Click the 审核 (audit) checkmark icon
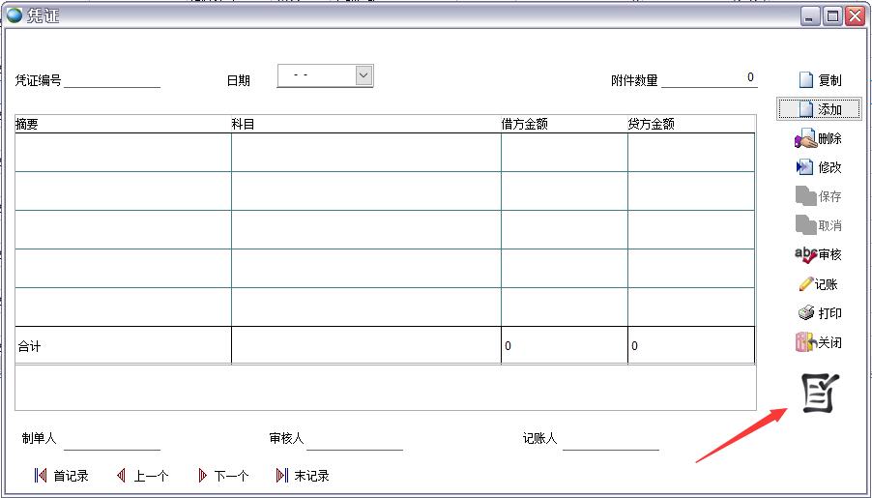872x498 pixels. point(804,254)
